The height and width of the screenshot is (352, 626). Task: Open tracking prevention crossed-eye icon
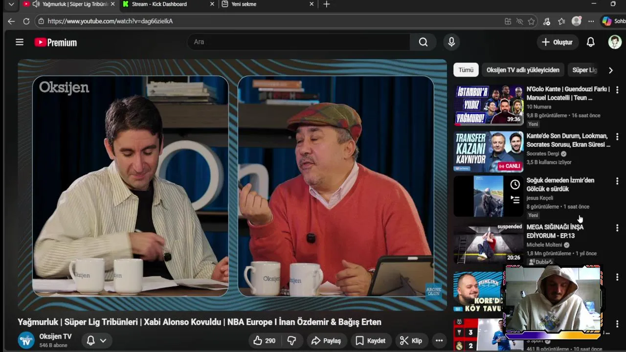pyautogui.click(x=519, y=21)
